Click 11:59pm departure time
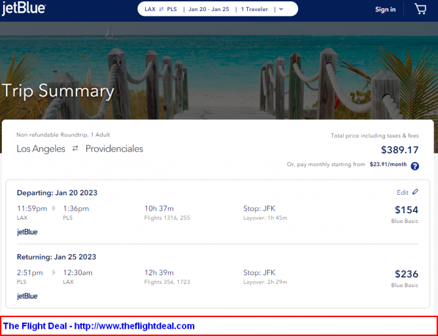The height and width of the screenshot is (336, 438). [32, 209]
